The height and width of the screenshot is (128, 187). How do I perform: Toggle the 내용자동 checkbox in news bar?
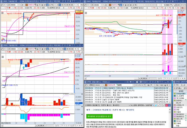pos(145,105)
